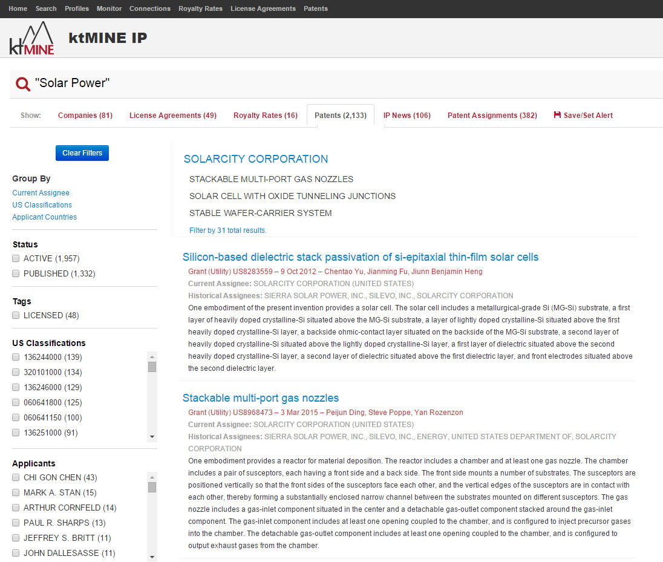Click Filter by 31 total results link
663x562 pixels.
pos(228,230)
